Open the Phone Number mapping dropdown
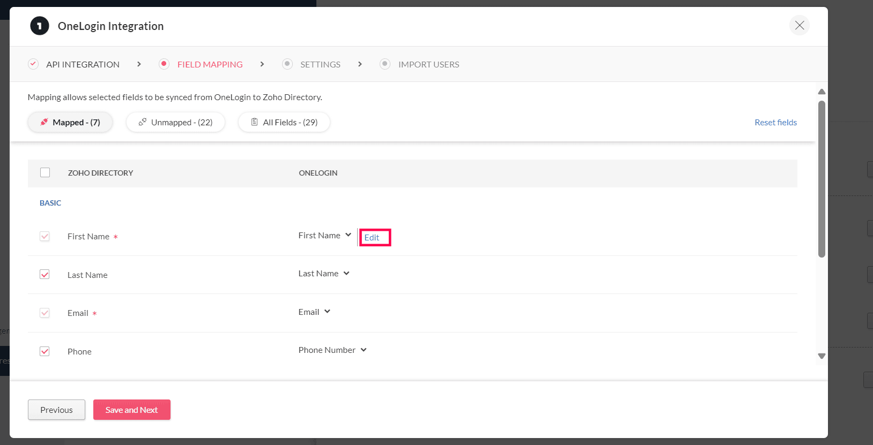The image size is (873, 445). pos(332,350)
